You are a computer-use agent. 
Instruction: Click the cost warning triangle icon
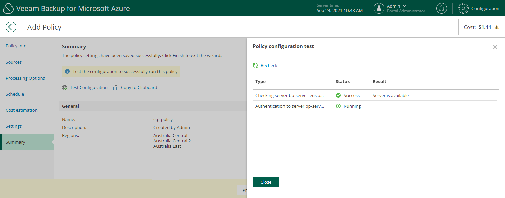[x=497, y=27]
